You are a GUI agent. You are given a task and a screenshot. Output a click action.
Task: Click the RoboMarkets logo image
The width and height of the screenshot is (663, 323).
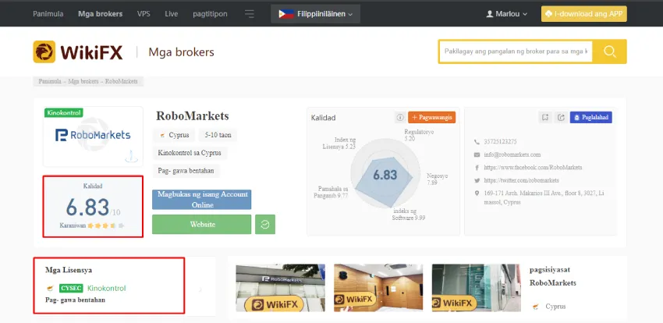[93, 136]
